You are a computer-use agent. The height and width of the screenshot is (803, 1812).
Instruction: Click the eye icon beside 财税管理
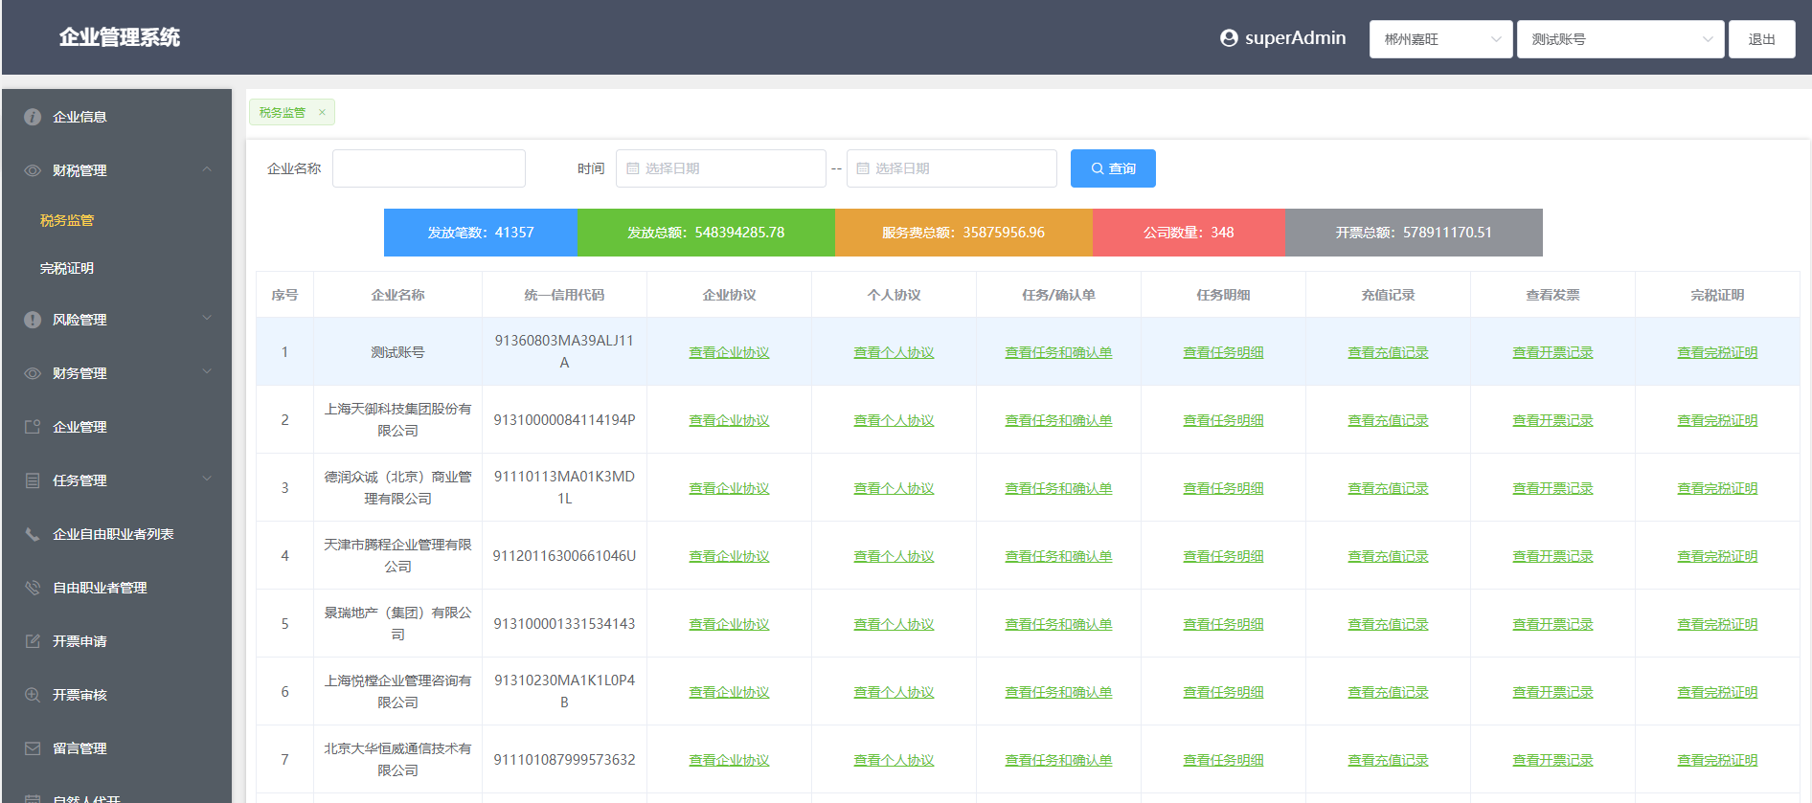click(33, 170)
